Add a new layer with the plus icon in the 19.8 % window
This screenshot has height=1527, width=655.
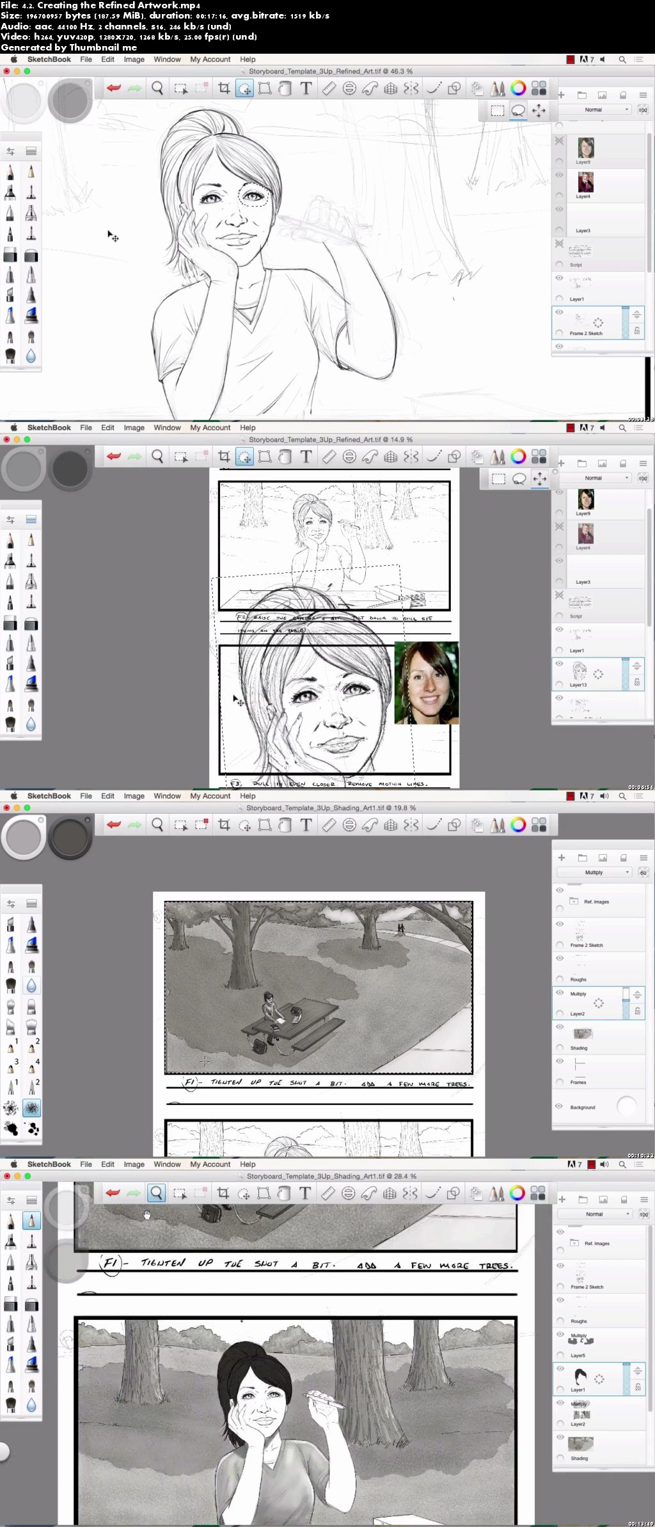pyautogui.click(x=562, y=857)
